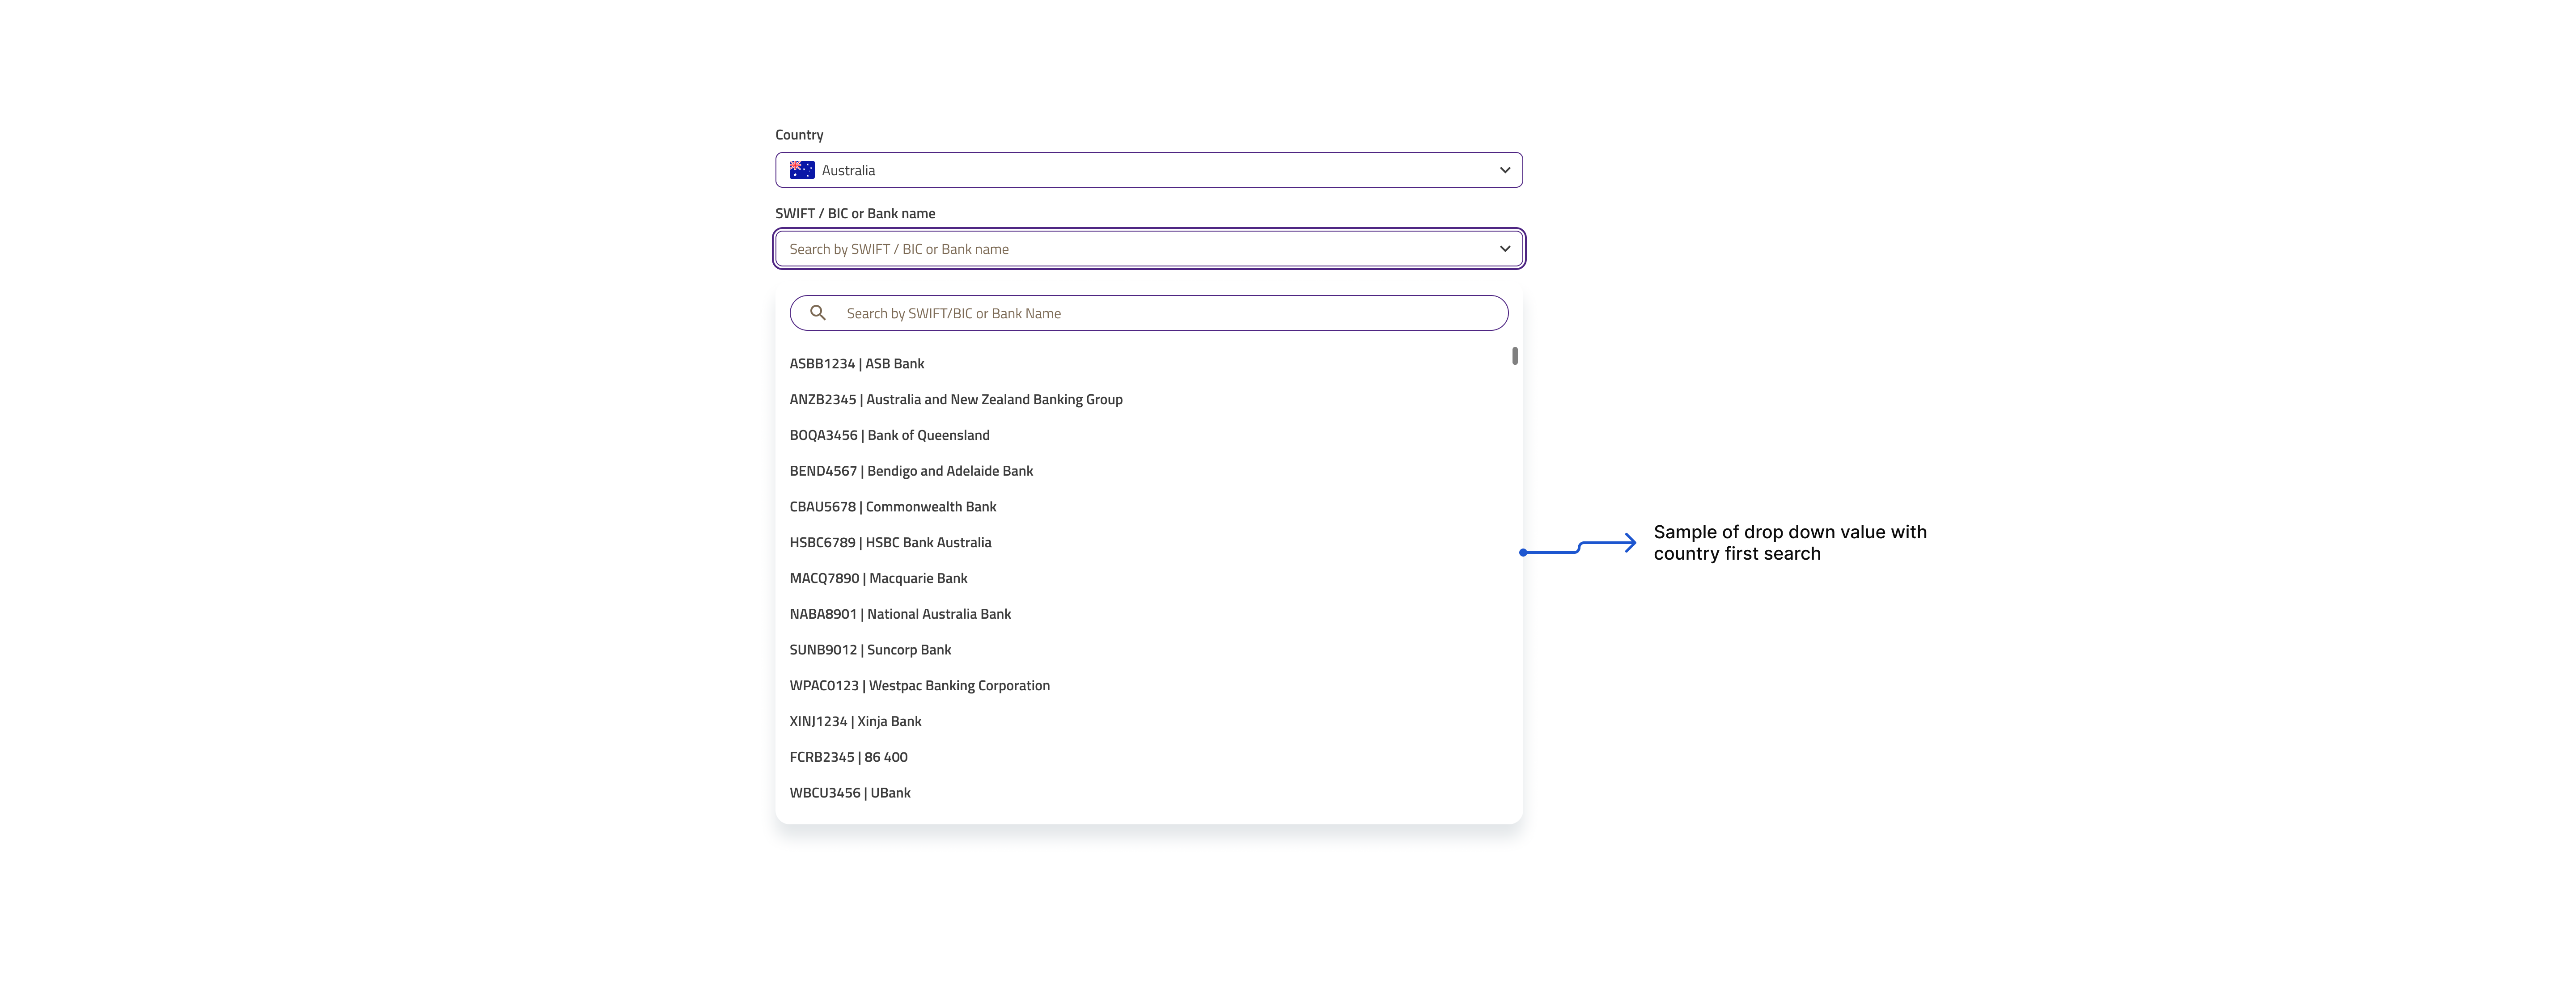Select XINJ1234 | Xinja Bank

[x=1148, y=721]
